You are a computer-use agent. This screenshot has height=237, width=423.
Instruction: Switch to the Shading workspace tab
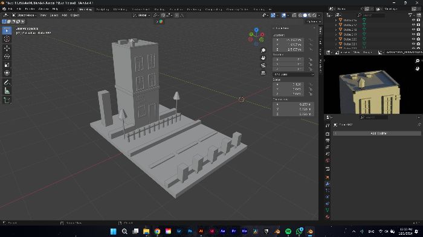pyautogui.click(x=159, y=9)
